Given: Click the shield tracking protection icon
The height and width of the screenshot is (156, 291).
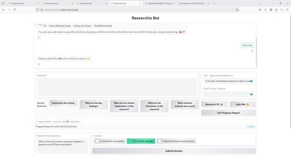Looking at the screenshot, I should click(38, 10).
